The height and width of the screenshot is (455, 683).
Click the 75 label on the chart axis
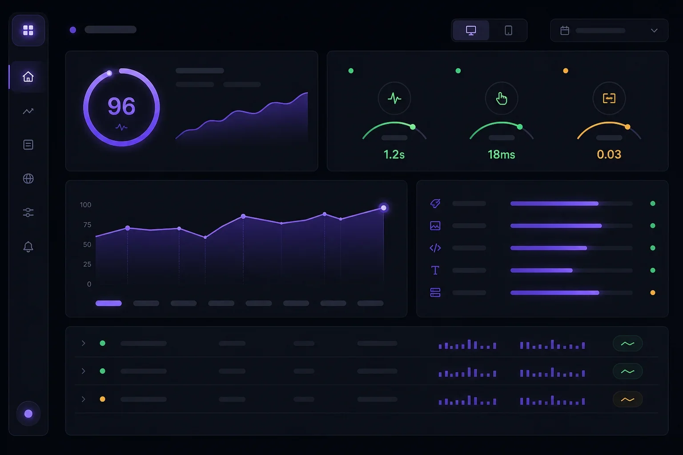click(87, 225)
